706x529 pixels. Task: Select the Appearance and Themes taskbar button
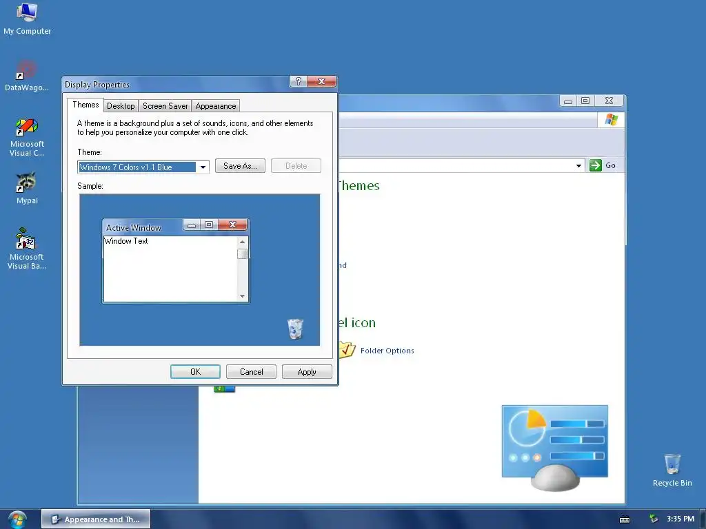[96, 519]
